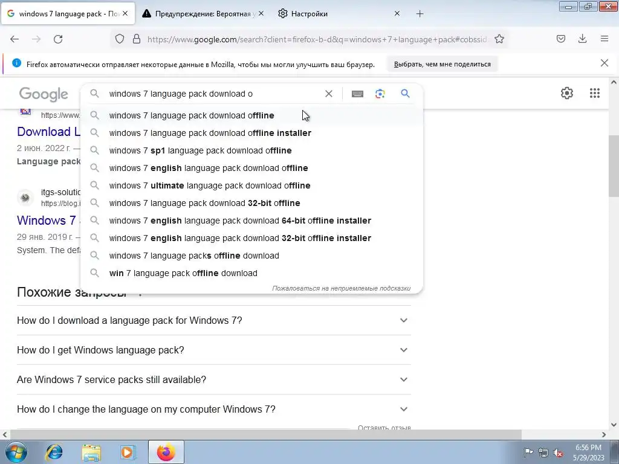Click the horizontal page scrollbar thumb
Viewport: 619px width, 464px height.
[266, 434]
